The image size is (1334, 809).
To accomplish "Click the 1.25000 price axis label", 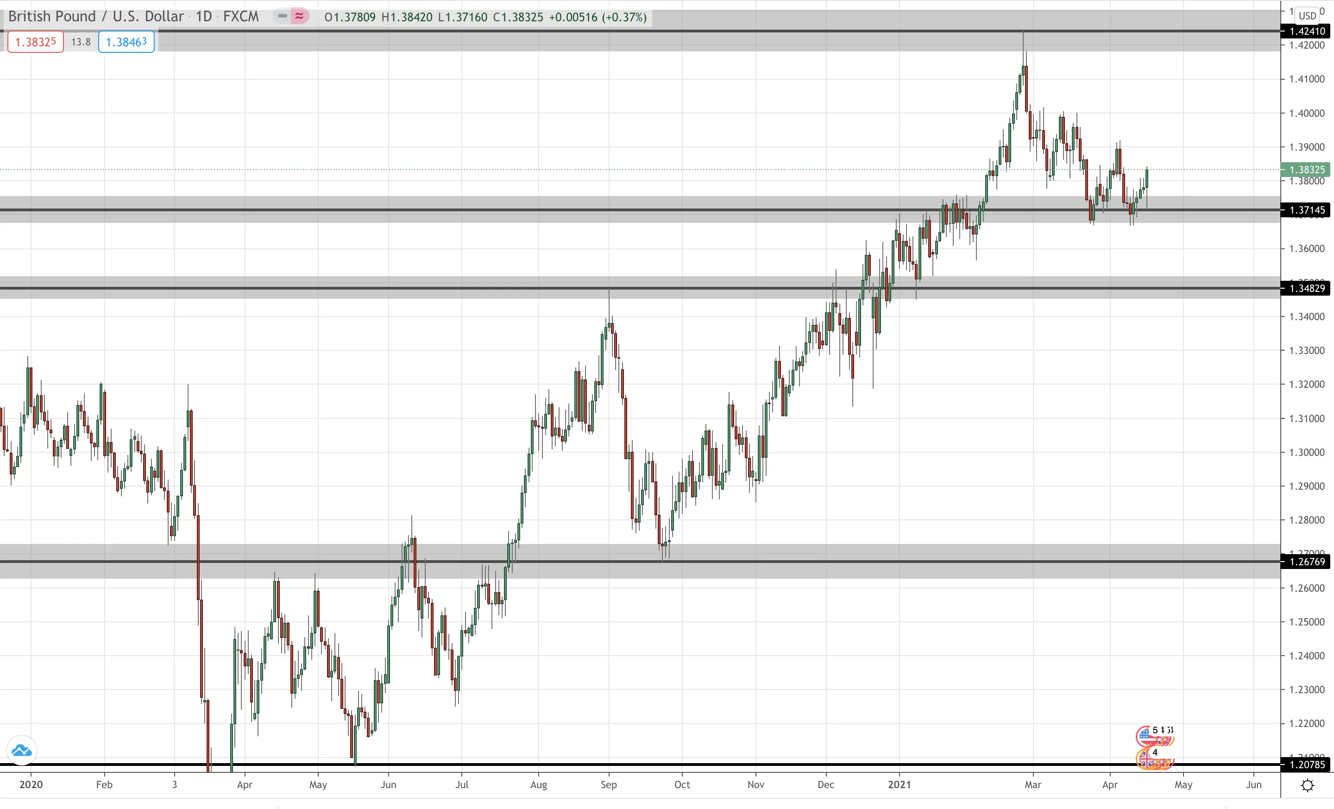I will (1306, 622).
